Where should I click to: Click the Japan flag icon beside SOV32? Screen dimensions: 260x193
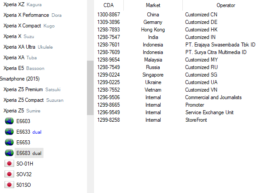click(9, 174)
